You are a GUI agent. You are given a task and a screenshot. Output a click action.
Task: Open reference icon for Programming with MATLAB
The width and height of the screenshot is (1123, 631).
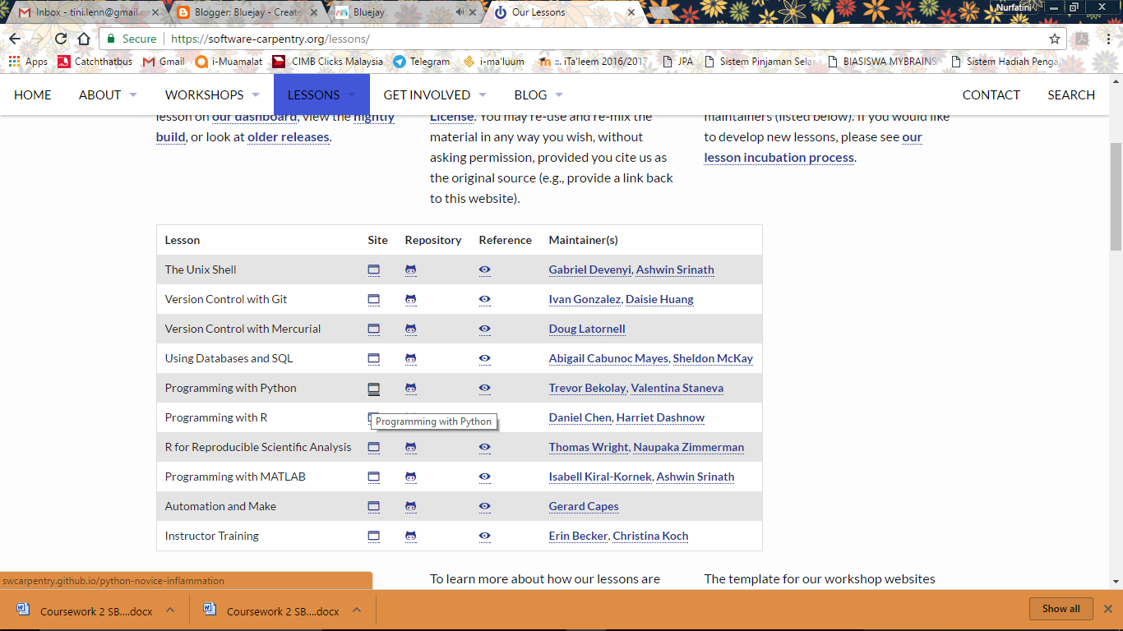point(484,477)
